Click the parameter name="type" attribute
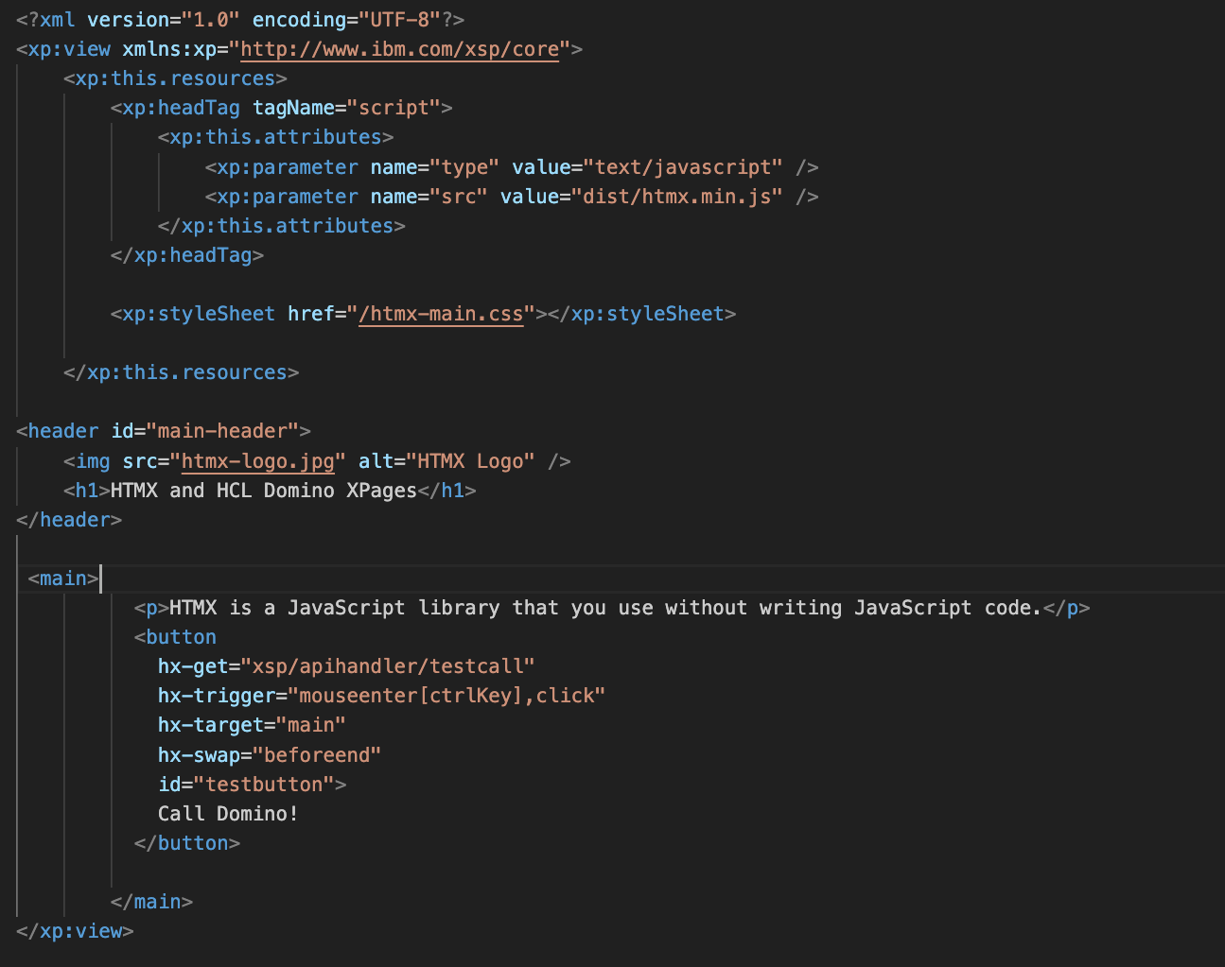The image size is (1225, 967). 435,167
